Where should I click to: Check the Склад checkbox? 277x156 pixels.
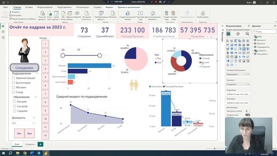tap(13, 92)
